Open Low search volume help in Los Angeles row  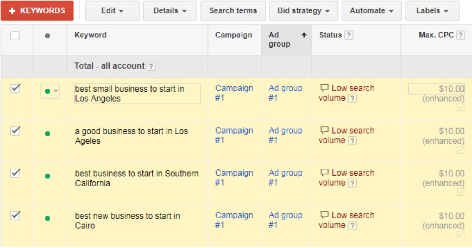(x=353, y=98)
